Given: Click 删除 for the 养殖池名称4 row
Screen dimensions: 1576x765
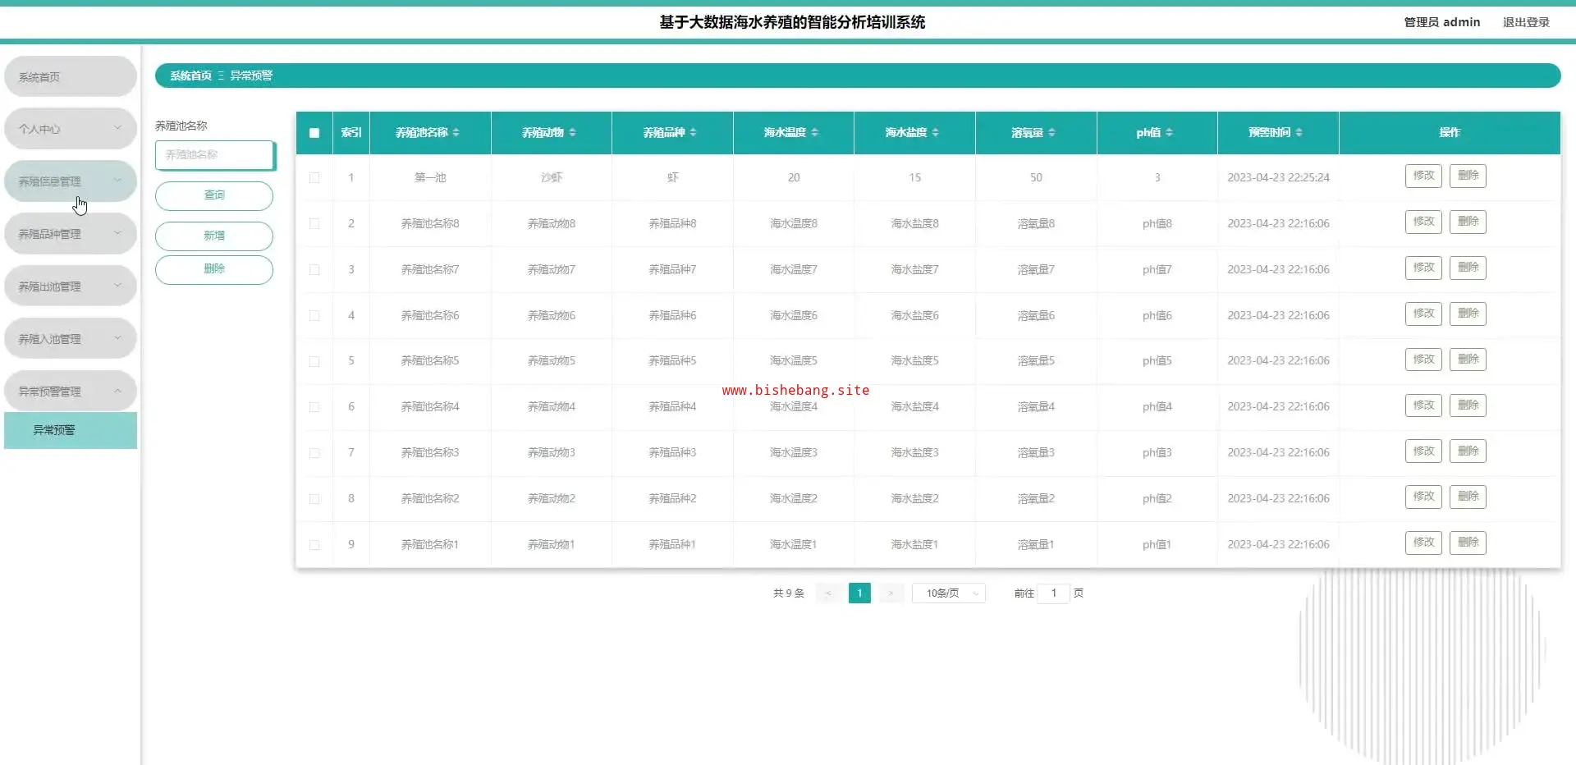Looking at the screenshot, I should click(x=1468, y=405).
